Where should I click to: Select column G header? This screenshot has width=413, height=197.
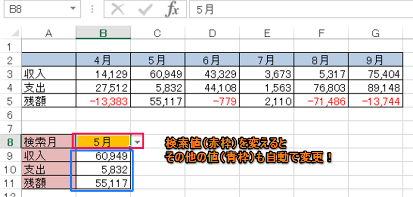(x=376, y=32)
